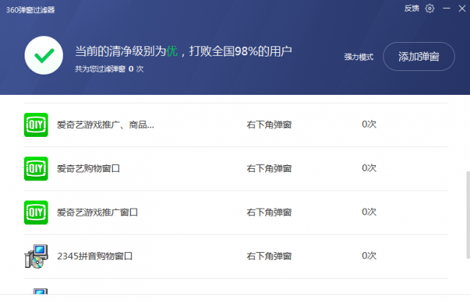Click 右下角弹窗 in 爱奇艺游戏推广窗口 row
The height and width of the screenshot is (302, 470).
click(x=269, y=212)
